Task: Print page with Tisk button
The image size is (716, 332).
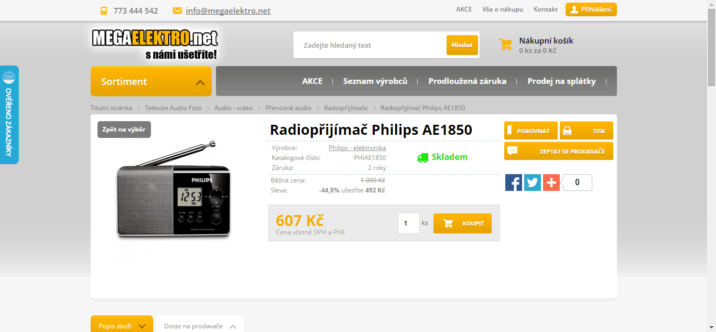Action: click(587, 131)
